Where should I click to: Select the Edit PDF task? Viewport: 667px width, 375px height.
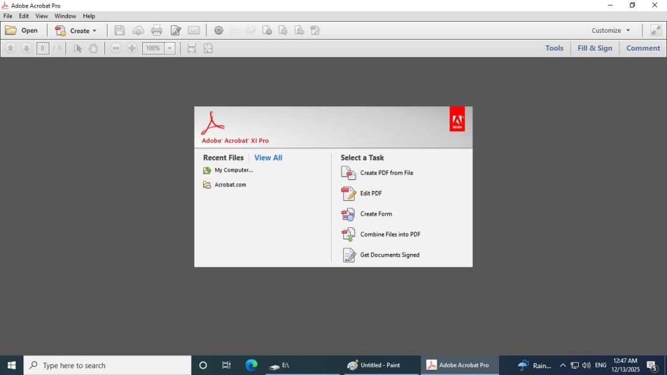361,193
